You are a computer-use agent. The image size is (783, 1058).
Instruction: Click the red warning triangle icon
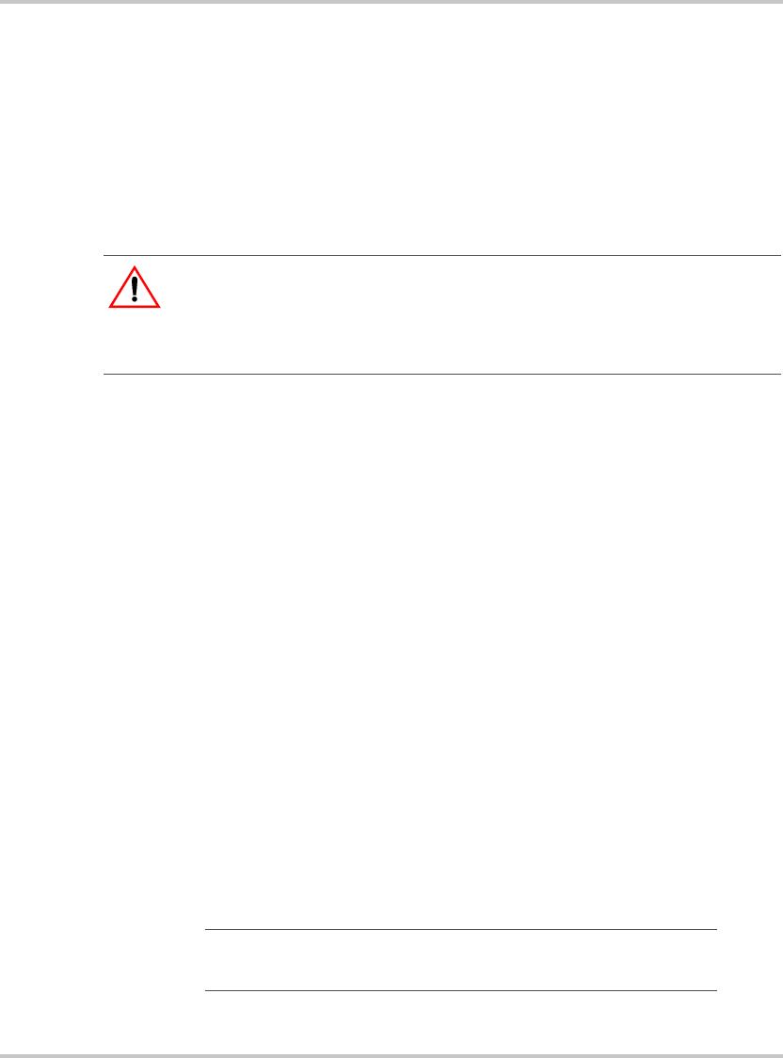tap(135, 287)
